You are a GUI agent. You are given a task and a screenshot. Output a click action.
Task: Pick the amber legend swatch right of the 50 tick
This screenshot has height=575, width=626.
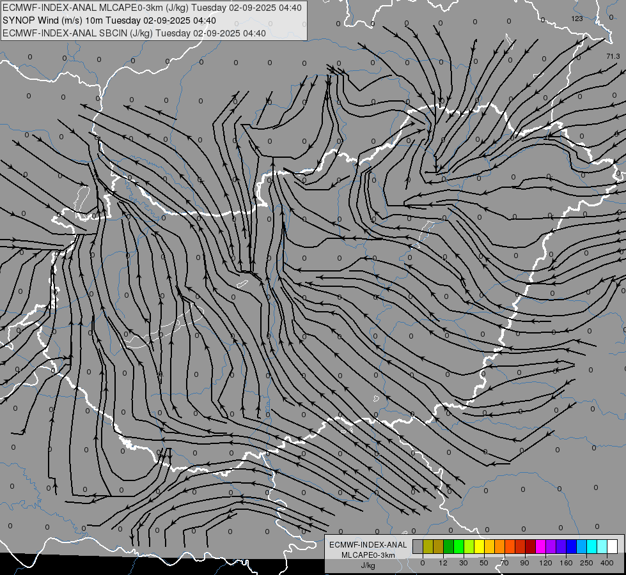(489, 546)
